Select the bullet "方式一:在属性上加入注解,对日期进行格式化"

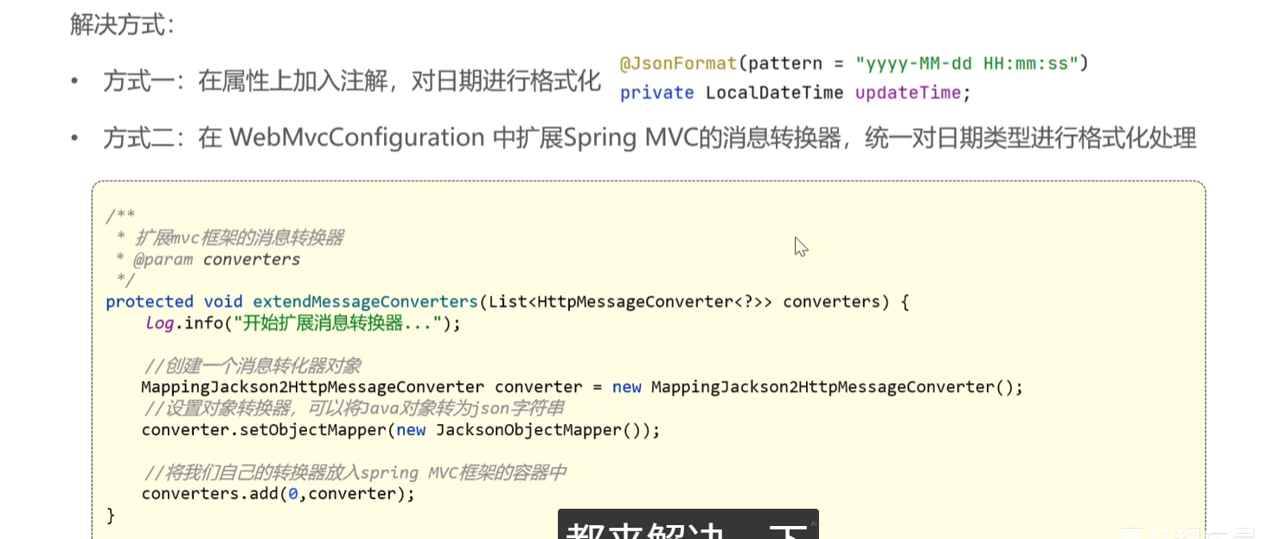tap(351, 81)
